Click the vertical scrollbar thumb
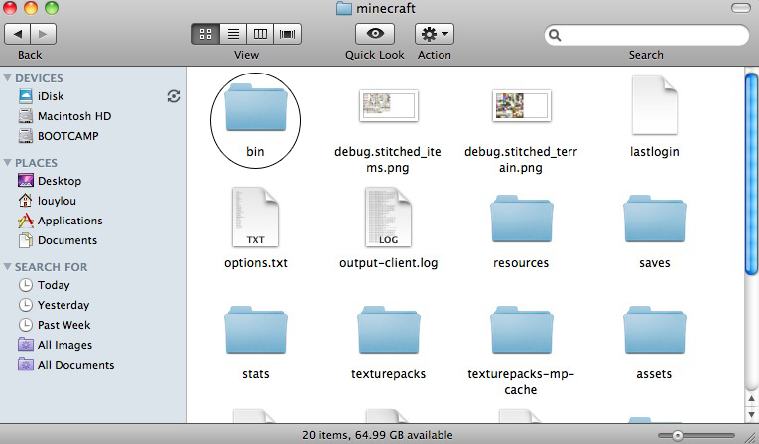Image resolution: width=759 pixels, height=444 pixels. point(751,174)
